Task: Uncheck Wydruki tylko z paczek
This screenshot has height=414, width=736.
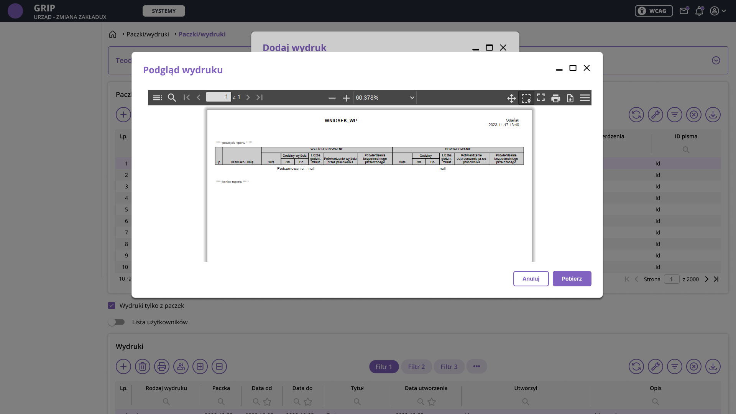Action: coord(112,306)
